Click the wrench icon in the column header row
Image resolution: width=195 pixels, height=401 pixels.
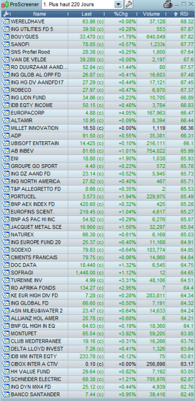coord(5,14)
